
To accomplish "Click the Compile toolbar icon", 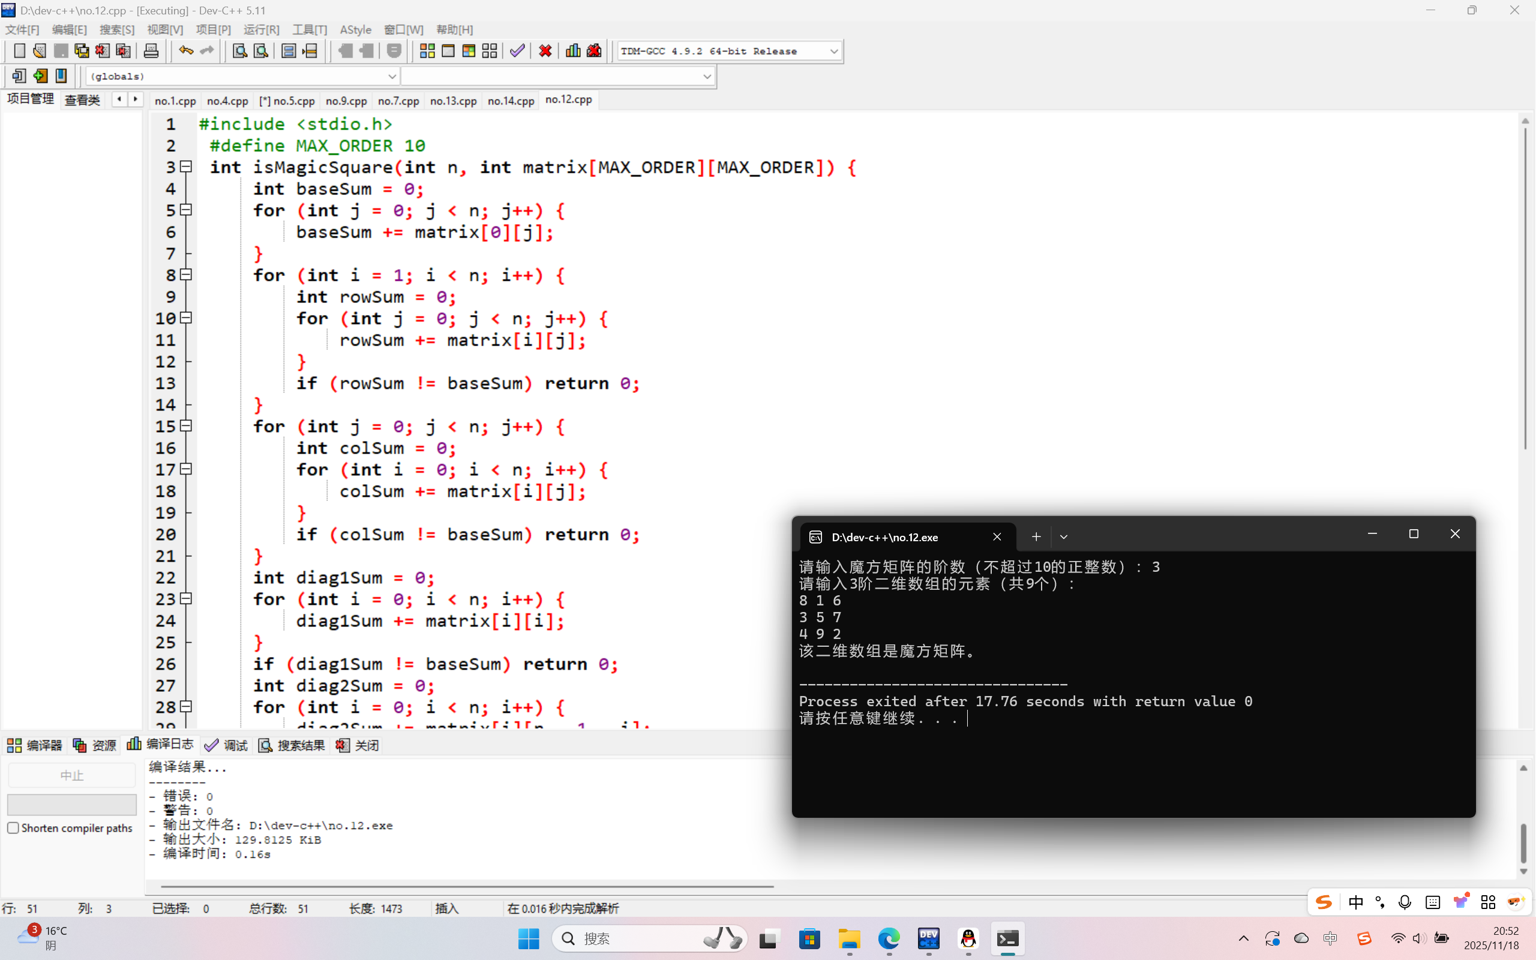I will (x=427, y=51).
